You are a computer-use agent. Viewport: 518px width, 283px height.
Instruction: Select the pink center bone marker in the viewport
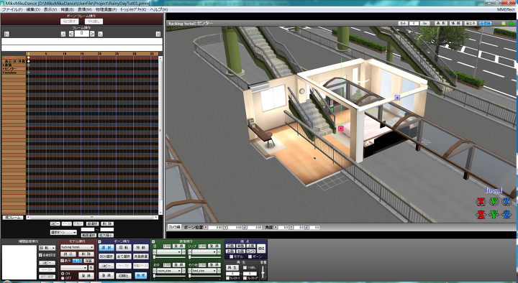pyautogui.click(x=340, y=129)
